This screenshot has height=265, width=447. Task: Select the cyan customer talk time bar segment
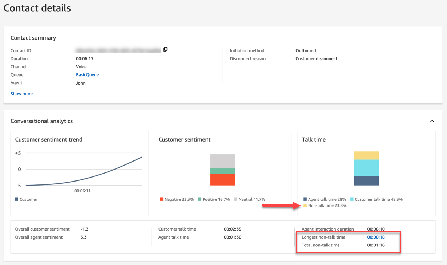366,168
